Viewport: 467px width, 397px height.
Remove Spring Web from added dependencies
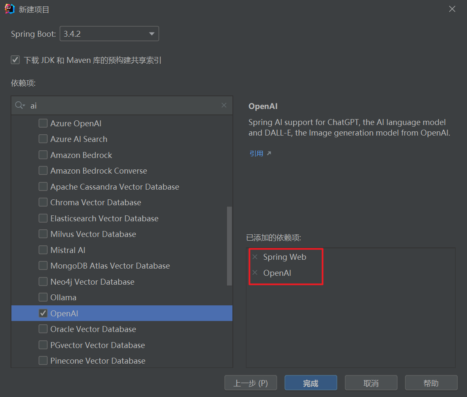(x=255, y=257)
